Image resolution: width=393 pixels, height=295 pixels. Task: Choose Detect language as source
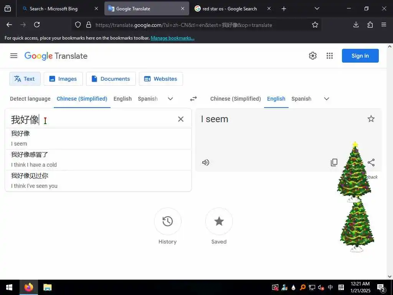30,99
